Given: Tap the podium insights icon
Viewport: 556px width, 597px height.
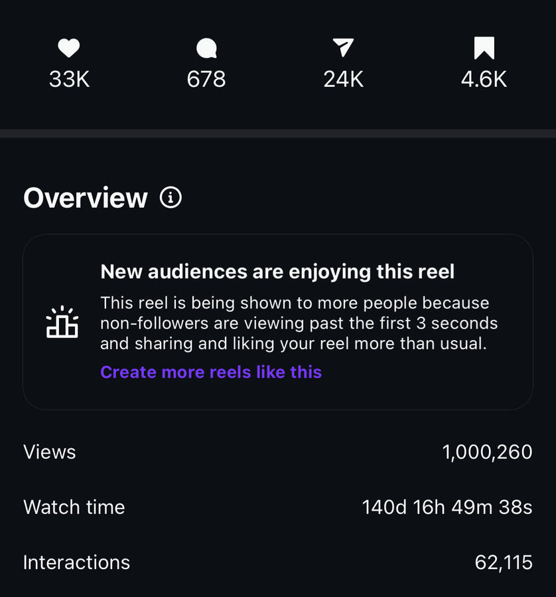Looking at the screenshot, I should (62, 322).
